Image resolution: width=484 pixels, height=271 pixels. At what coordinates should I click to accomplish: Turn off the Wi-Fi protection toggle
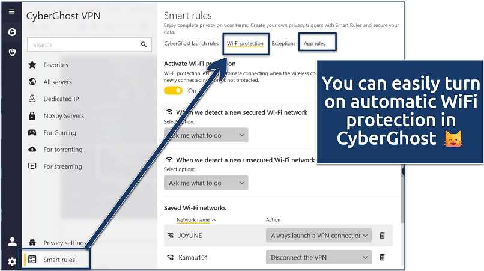click(x=173, y=91)
